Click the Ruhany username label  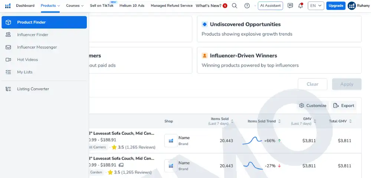click(x=363, y=6)
